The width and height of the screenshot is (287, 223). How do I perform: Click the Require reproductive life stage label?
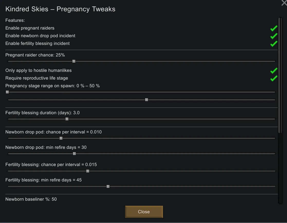tap(37, 78)
